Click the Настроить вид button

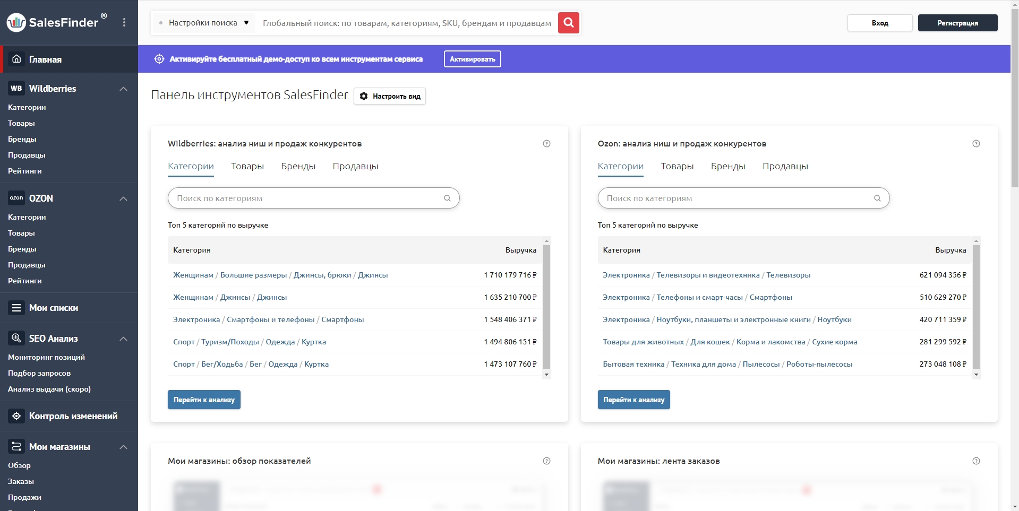point(390,96)
